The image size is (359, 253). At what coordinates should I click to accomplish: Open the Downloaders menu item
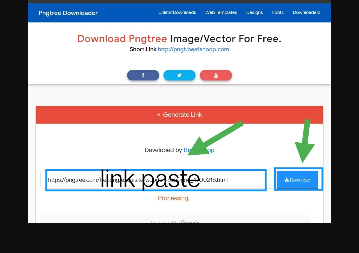point(307,13)
